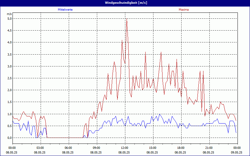Select the 18:00 time axis label
This screenshot has width=250, height=156.
tap(181, 148)
